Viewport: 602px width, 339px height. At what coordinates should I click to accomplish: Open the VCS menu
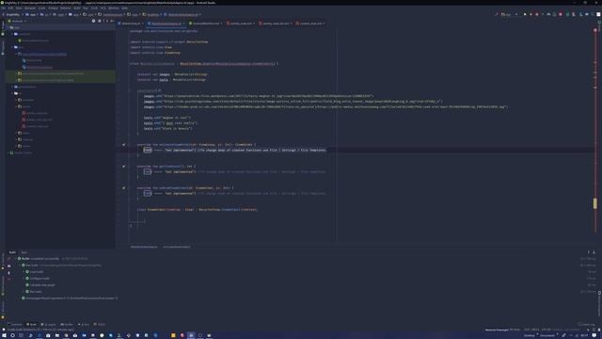[103, 8]
